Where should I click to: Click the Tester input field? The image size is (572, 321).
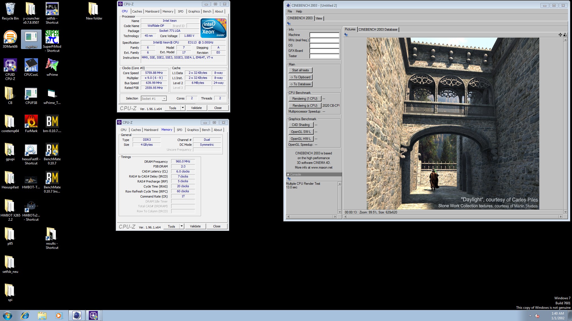point(324,56)
